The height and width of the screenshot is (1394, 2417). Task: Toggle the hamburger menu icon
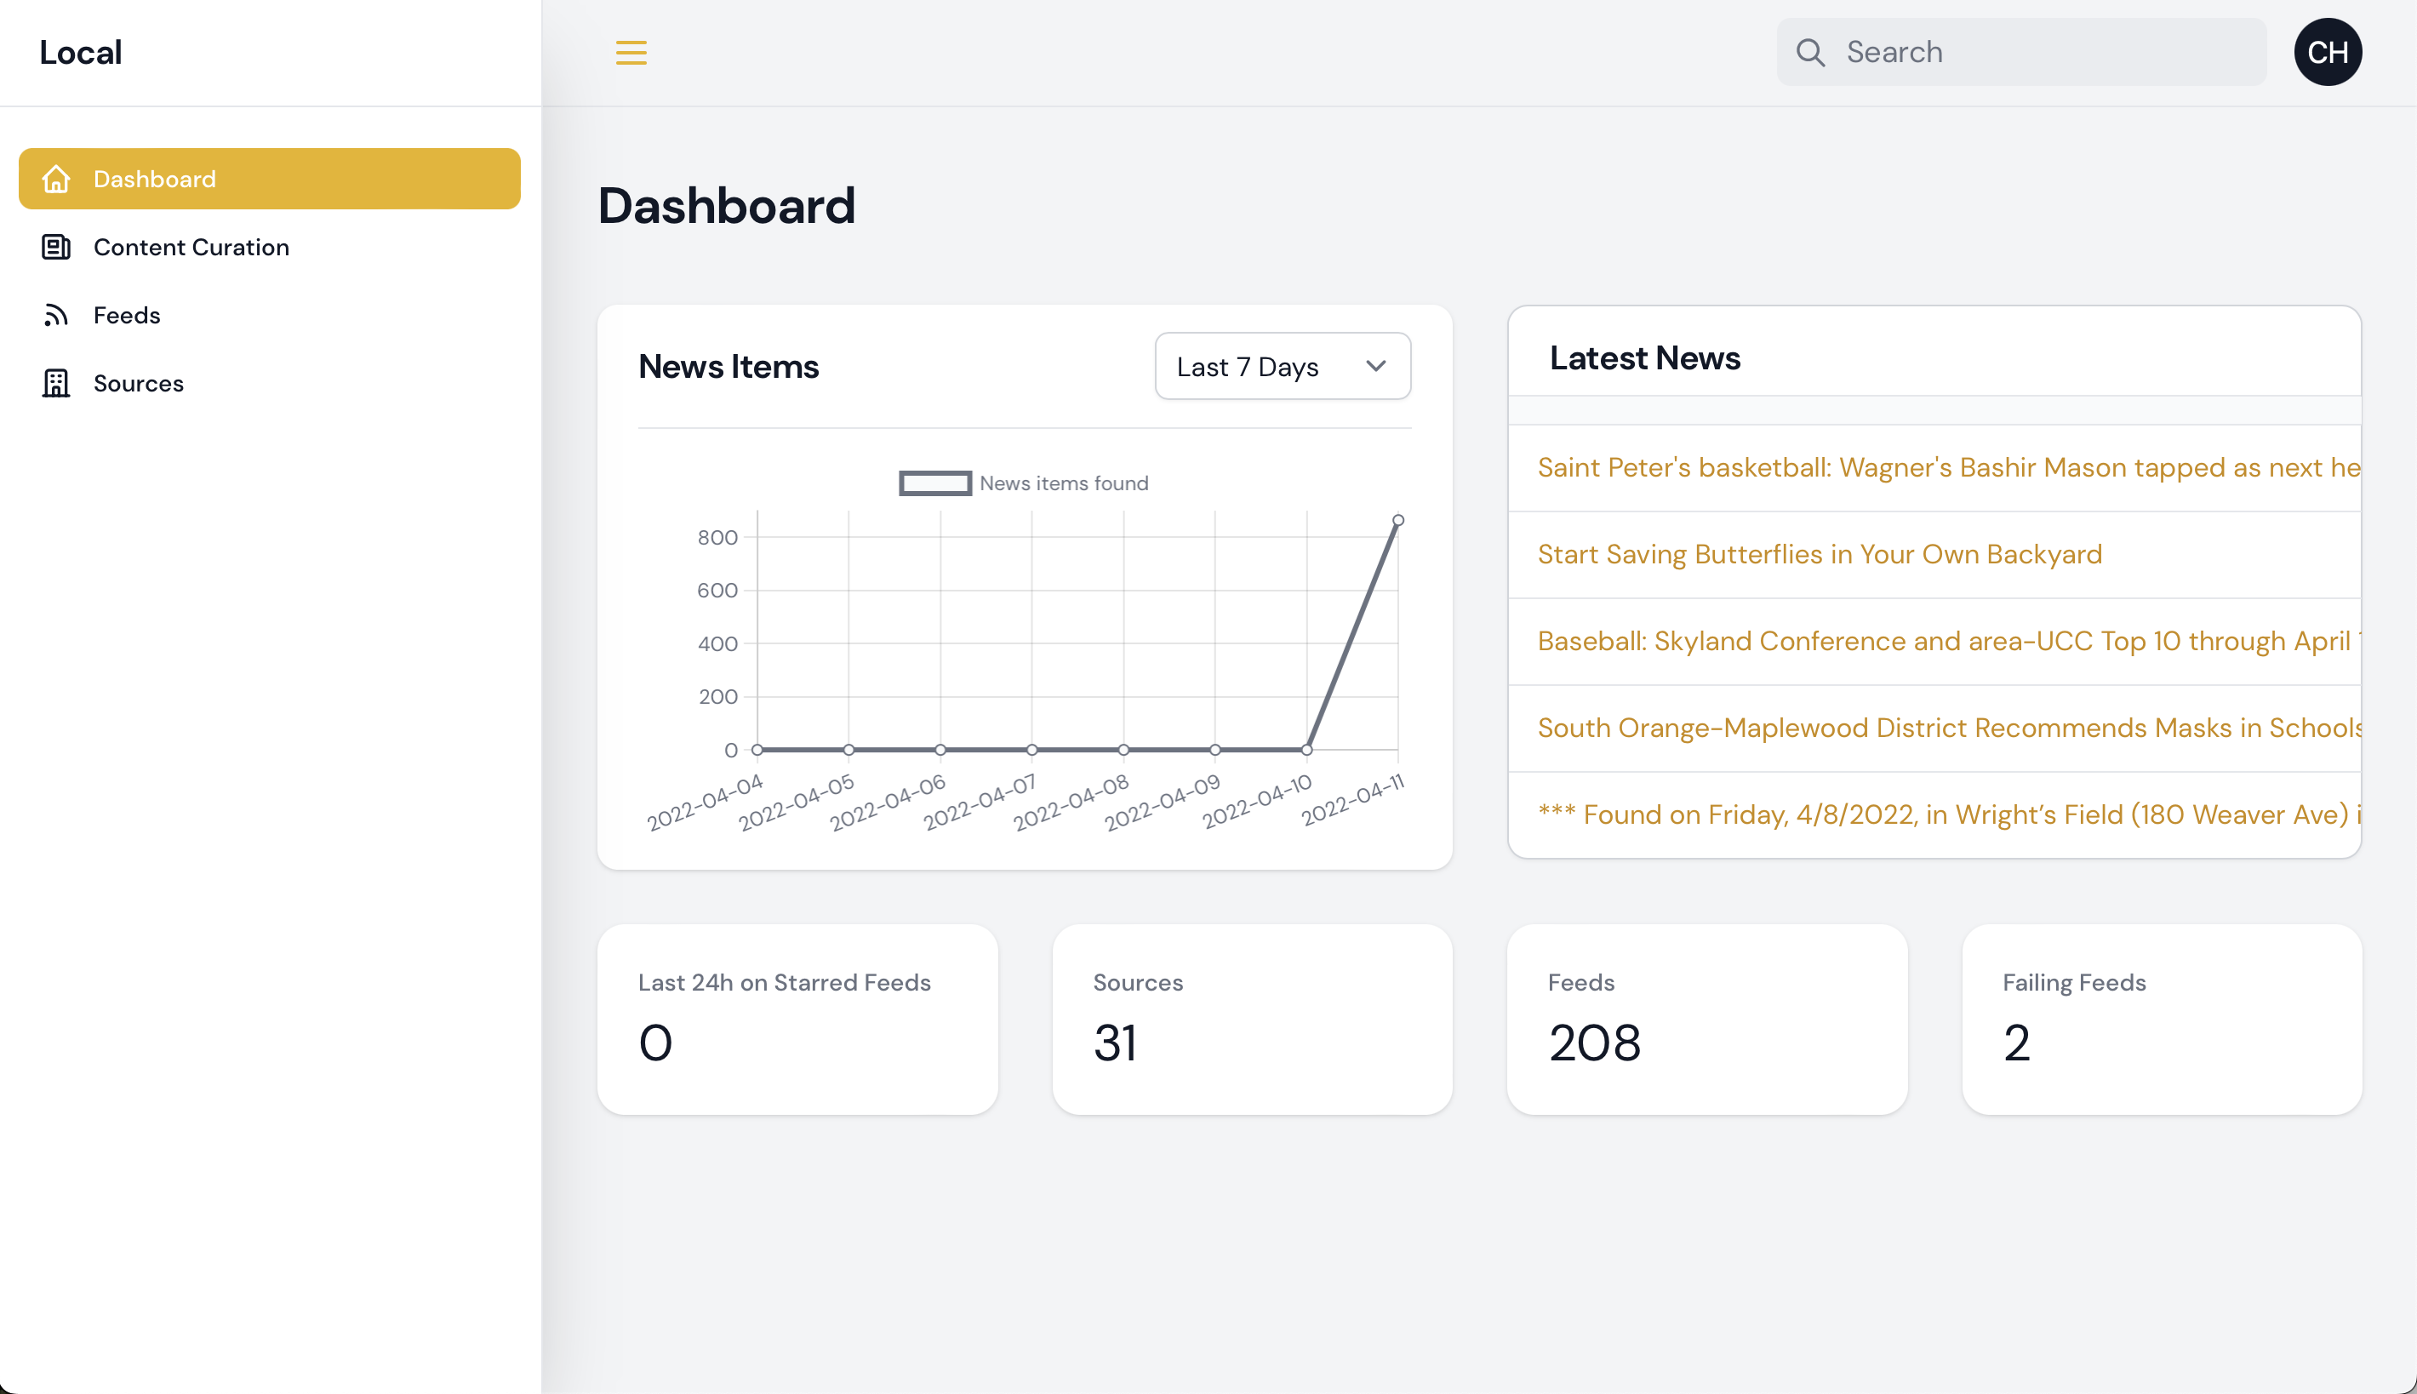pyautogui.click(x=631, y=53)
